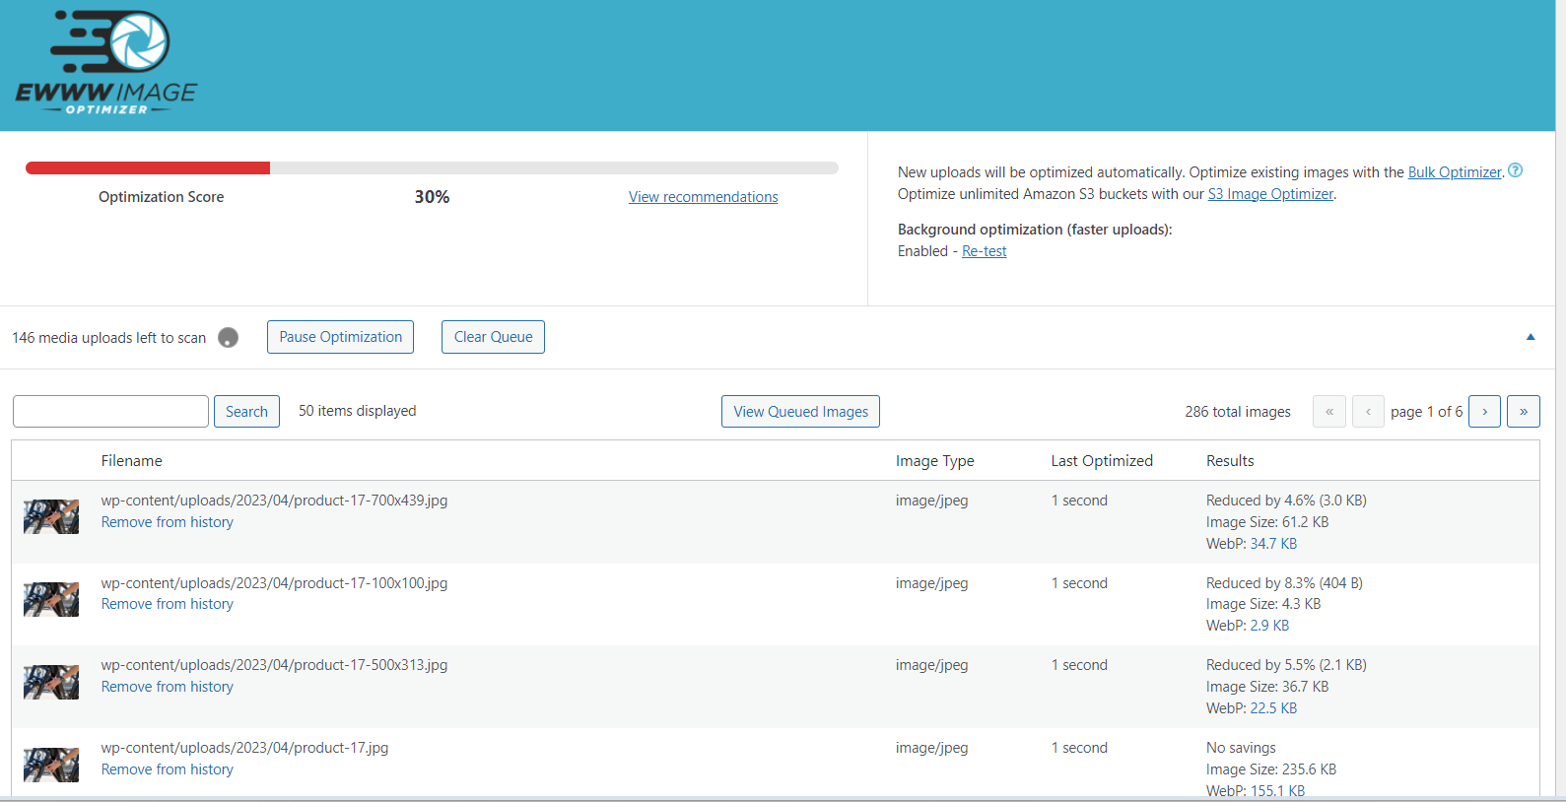Viewport: 1566px width, 802px height.
Task: Open the S3 Image Optimizer link
Action: (1270, 194)
